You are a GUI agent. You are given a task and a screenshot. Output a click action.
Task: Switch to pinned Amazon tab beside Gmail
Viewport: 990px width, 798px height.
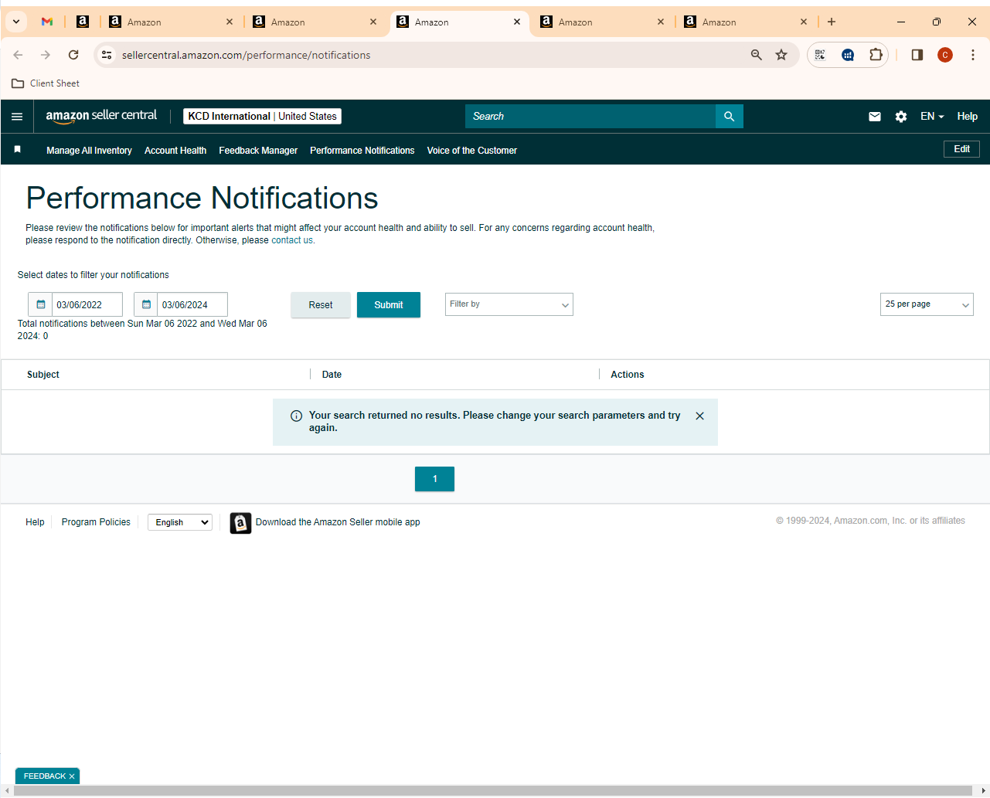[83, 22]
